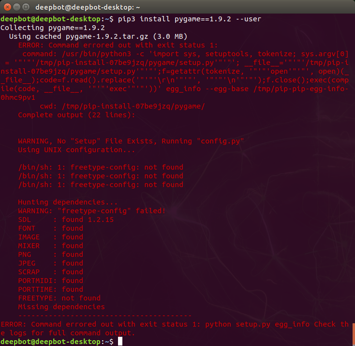
Task: Click final 'python setup.py egg_info' error line
Action: click(175, 329)
